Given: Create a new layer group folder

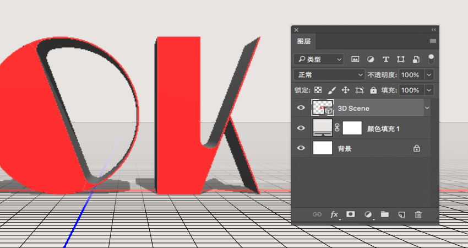Looking at the screenshot, I should (x=384, y=214).
